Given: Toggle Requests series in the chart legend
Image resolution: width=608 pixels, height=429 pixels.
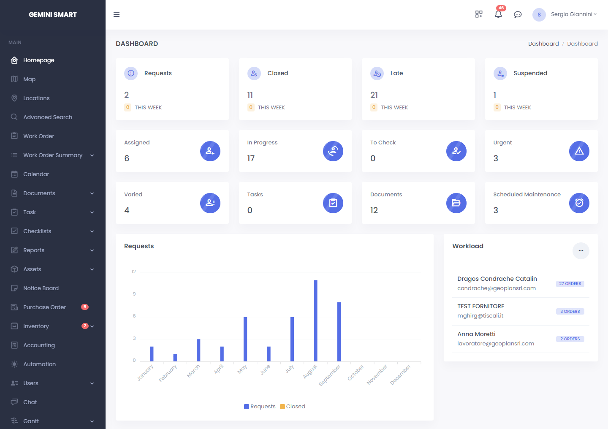Looking at the screenshot, I should point(260,406).
